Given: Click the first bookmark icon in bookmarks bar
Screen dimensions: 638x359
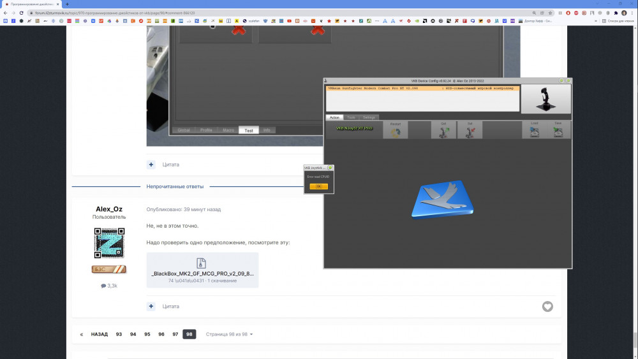Looking at the screenshot, I should coord(5,21).
